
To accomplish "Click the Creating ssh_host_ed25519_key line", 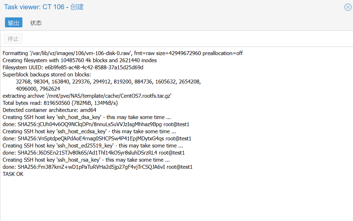I will [92, 146].
